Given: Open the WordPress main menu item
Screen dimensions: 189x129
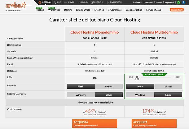Looking at the screenshot, I should tap(54, 10).
